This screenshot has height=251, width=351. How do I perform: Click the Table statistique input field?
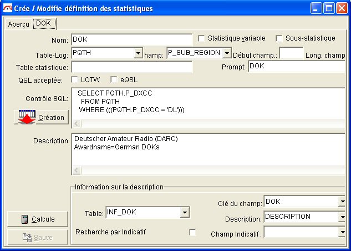(131, 67)
